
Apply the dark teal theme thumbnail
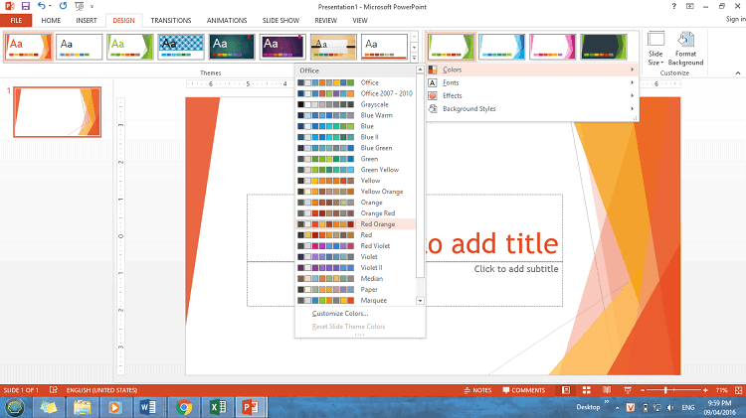click(232, 47)
